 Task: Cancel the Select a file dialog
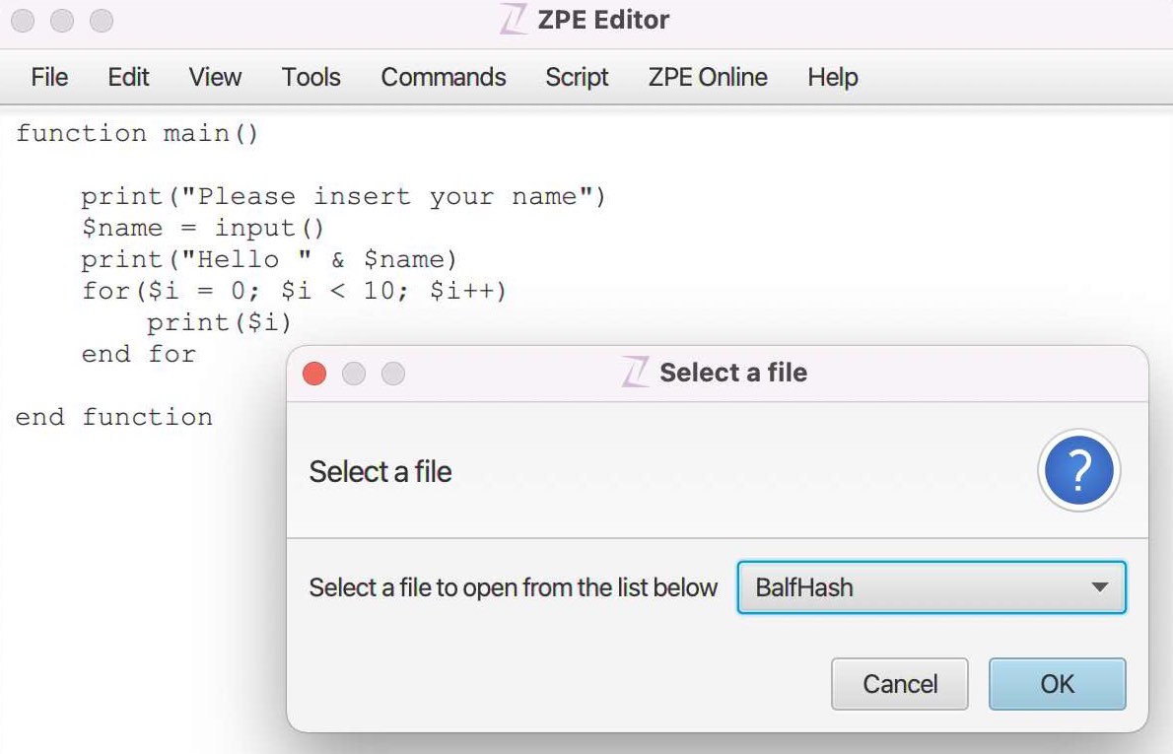coord(900,684)
